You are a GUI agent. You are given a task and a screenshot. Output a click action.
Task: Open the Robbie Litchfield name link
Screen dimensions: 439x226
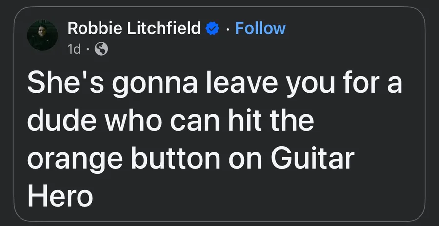134,28
